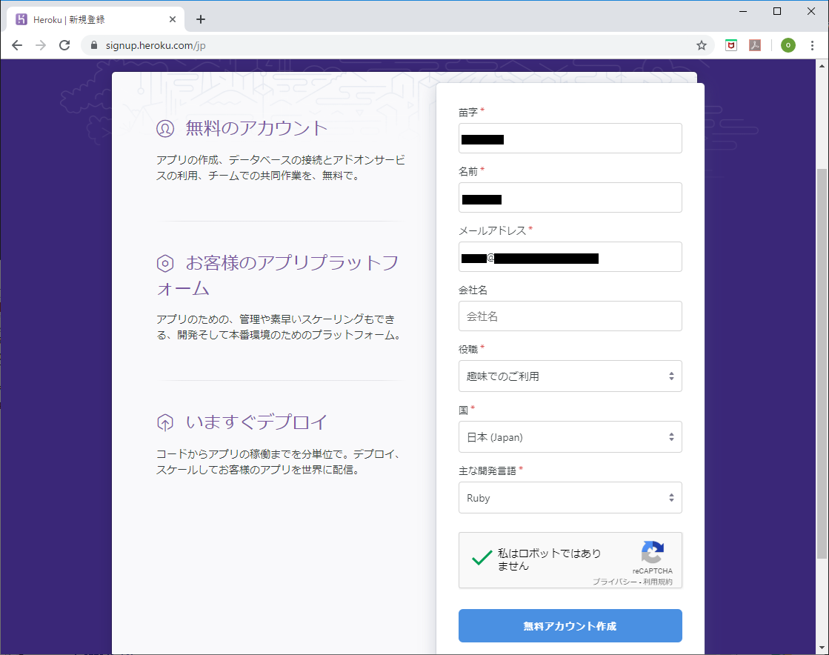Click the upload icon beside いますぐデプロイ
Viewport: 829px width, 655px height.
(165, 422)
